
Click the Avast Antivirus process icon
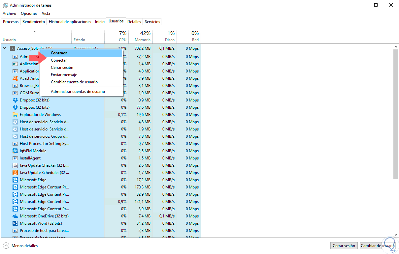[x=15, y=78]
